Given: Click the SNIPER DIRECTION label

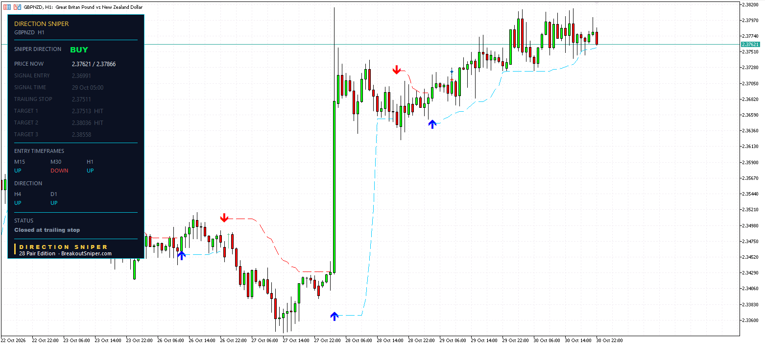Looking at the screenshot, I should (38, 49).
